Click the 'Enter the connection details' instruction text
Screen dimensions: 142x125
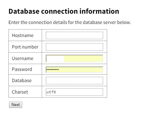(x=70, y=22)
